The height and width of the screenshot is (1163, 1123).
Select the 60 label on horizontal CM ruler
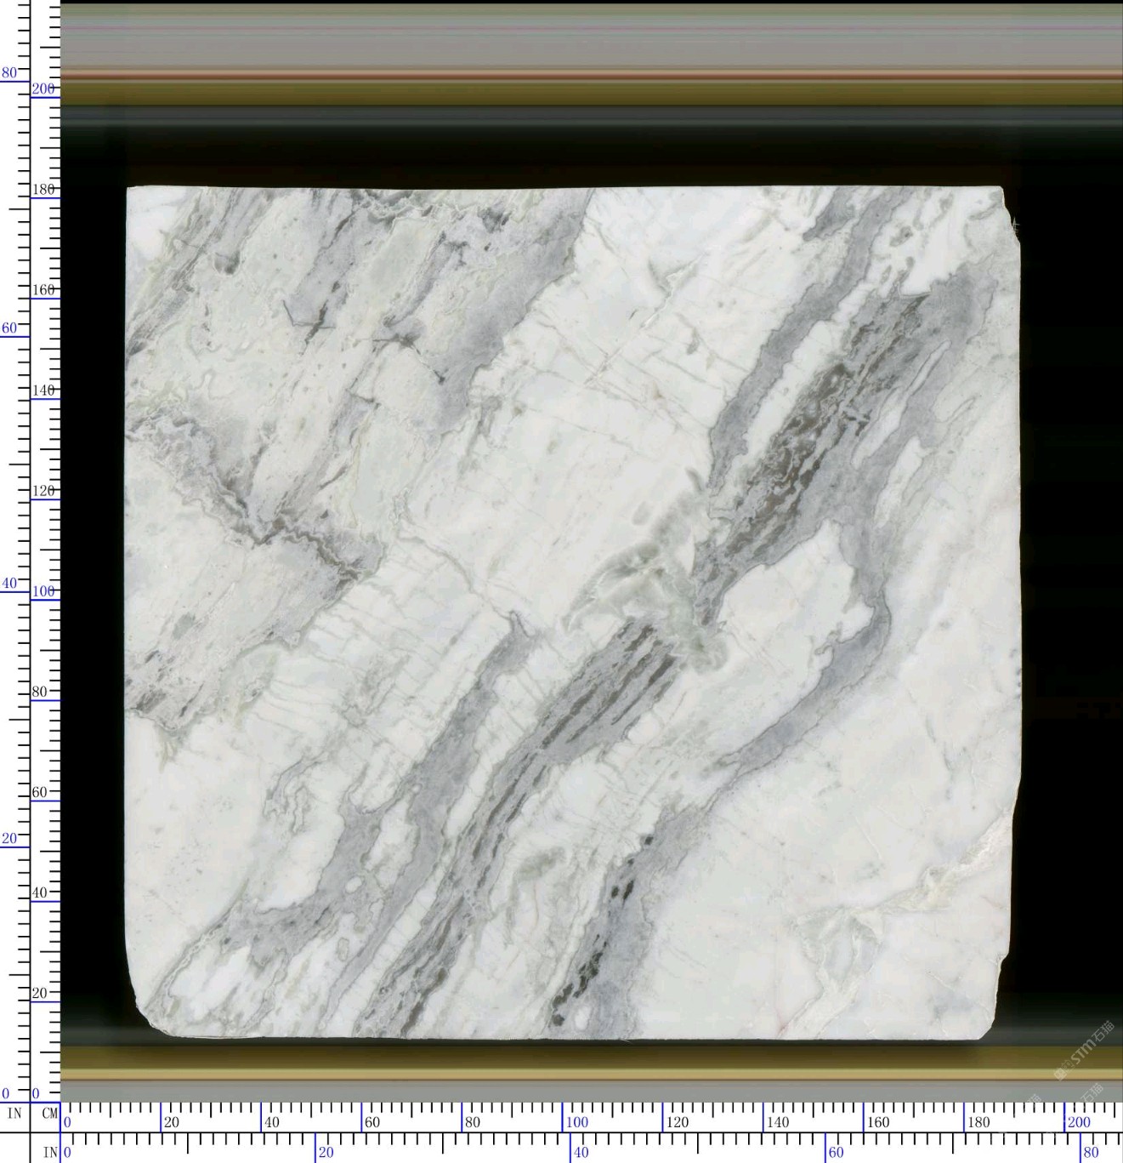click(371, 1121)
